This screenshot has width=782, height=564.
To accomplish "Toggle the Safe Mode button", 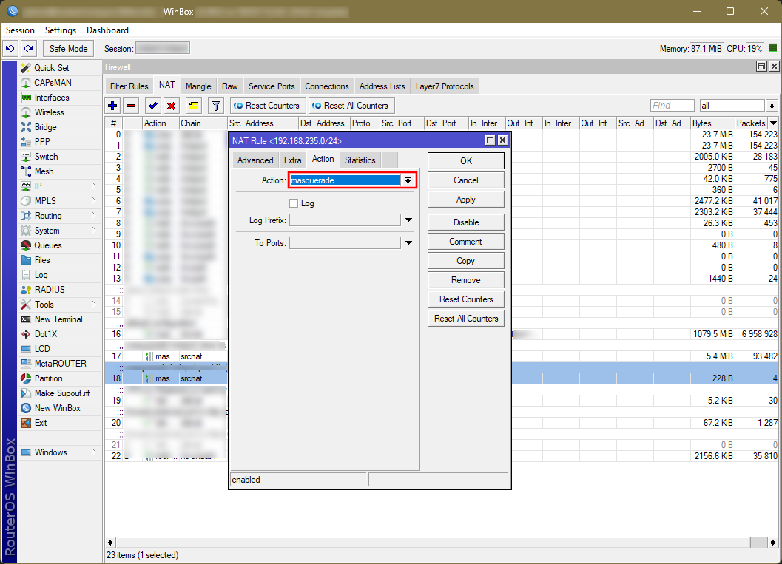I will point(68,49).
